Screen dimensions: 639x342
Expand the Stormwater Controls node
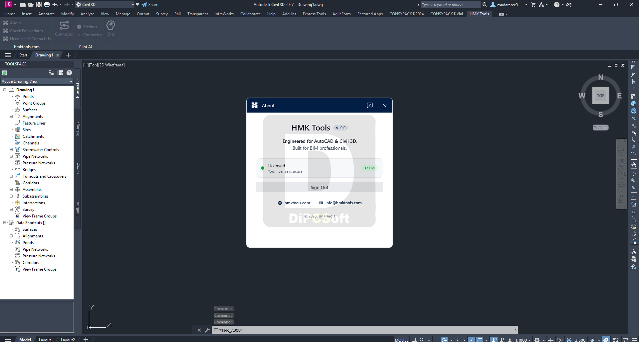click(11, 150)
